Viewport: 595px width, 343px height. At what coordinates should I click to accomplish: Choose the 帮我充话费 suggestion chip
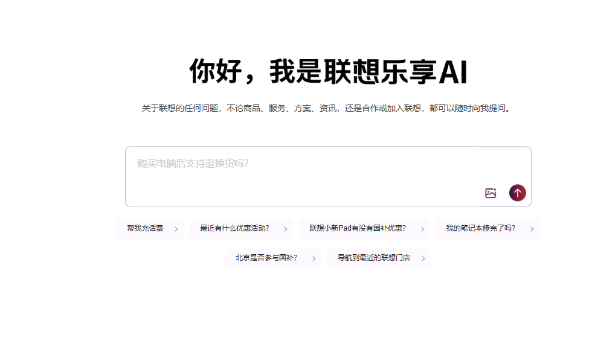pos(150,229)
